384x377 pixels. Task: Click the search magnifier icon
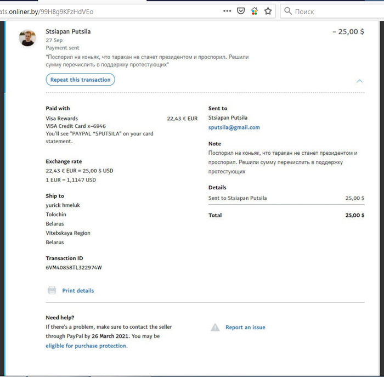[x=287, y=11]
